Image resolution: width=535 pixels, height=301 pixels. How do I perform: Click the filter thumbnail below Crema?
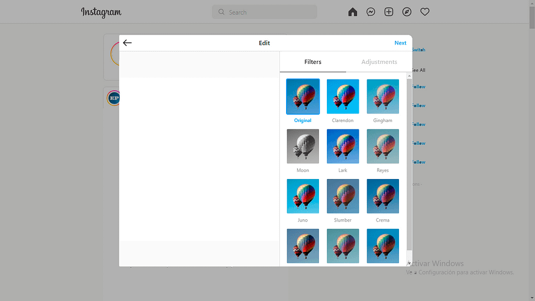(383, 246)
